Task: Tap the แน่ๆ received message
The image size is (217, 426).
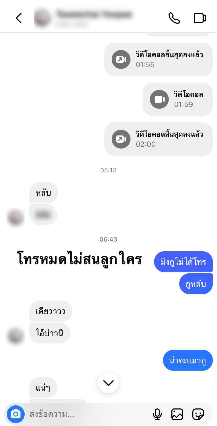Action: click(43, 387)
